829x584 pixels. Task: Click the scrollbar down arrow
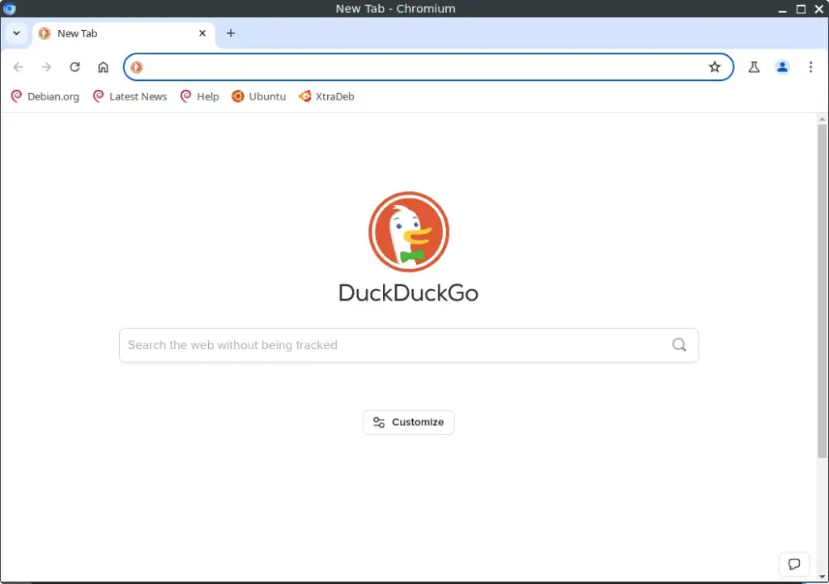tap(823, 576)
